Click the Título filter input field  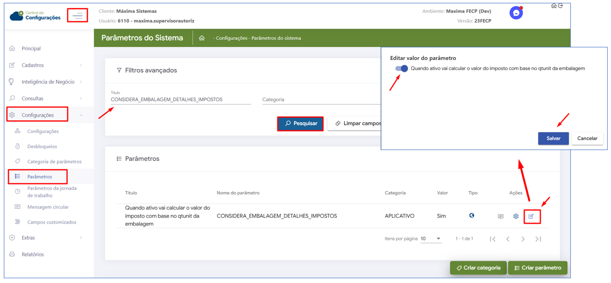[x=181, y=100]
